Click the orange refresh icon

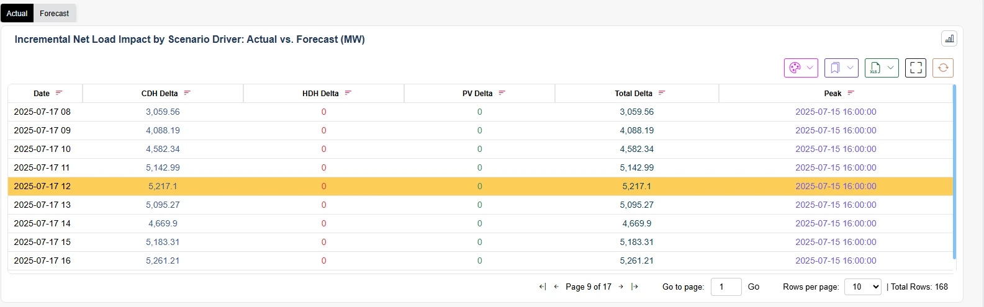tap(943, 68)
